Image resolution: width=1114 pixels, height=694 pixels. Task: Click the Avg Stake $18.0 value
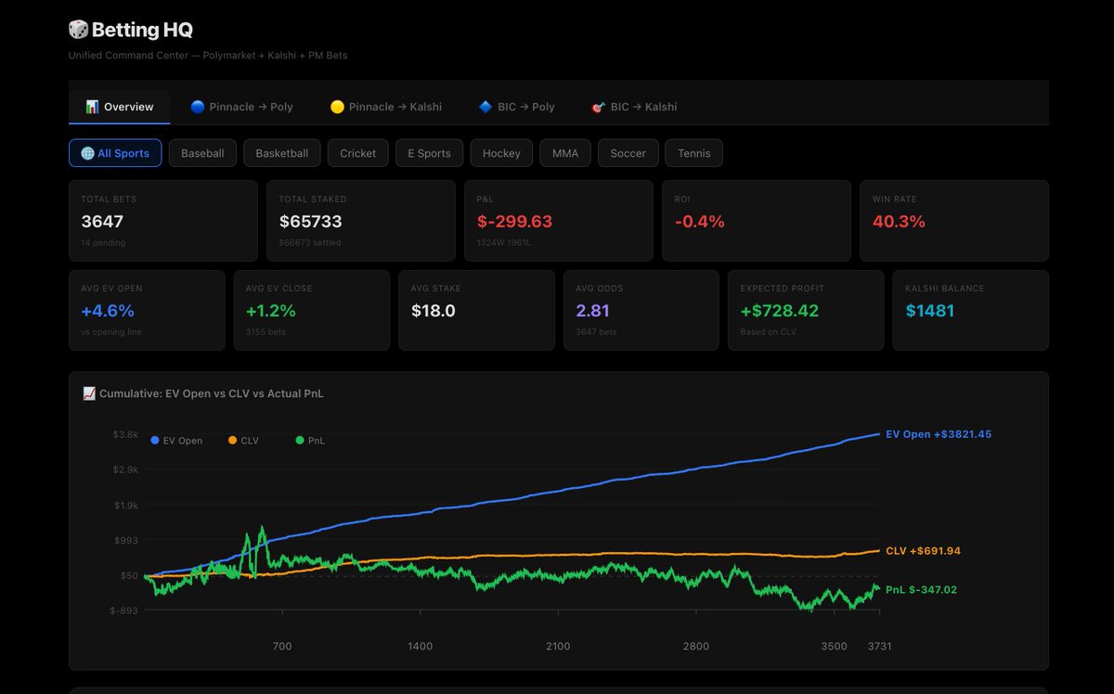coord(434,311)
